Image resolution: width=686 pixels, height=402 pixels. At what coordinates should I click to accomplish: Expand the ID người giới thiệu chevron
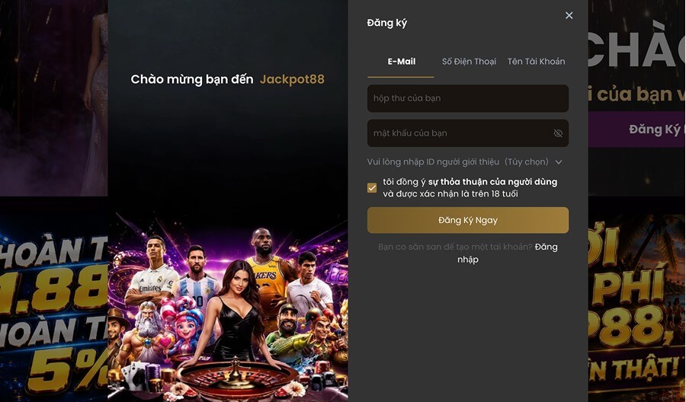(x=559, y=162)
